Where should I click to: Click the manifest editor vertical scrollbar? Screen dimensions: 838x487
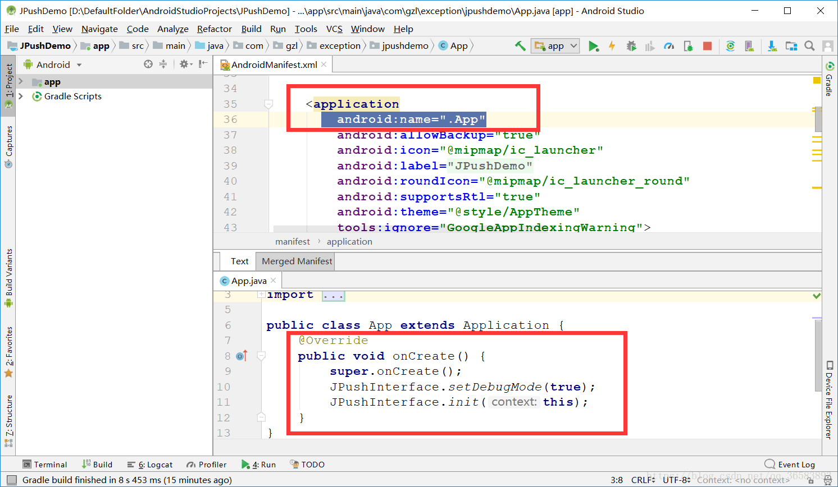pos(818,119)
